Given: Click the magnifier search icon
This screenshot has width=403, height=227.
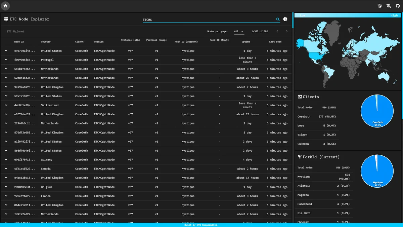Looking at the screenshot, I should (278, 20).
